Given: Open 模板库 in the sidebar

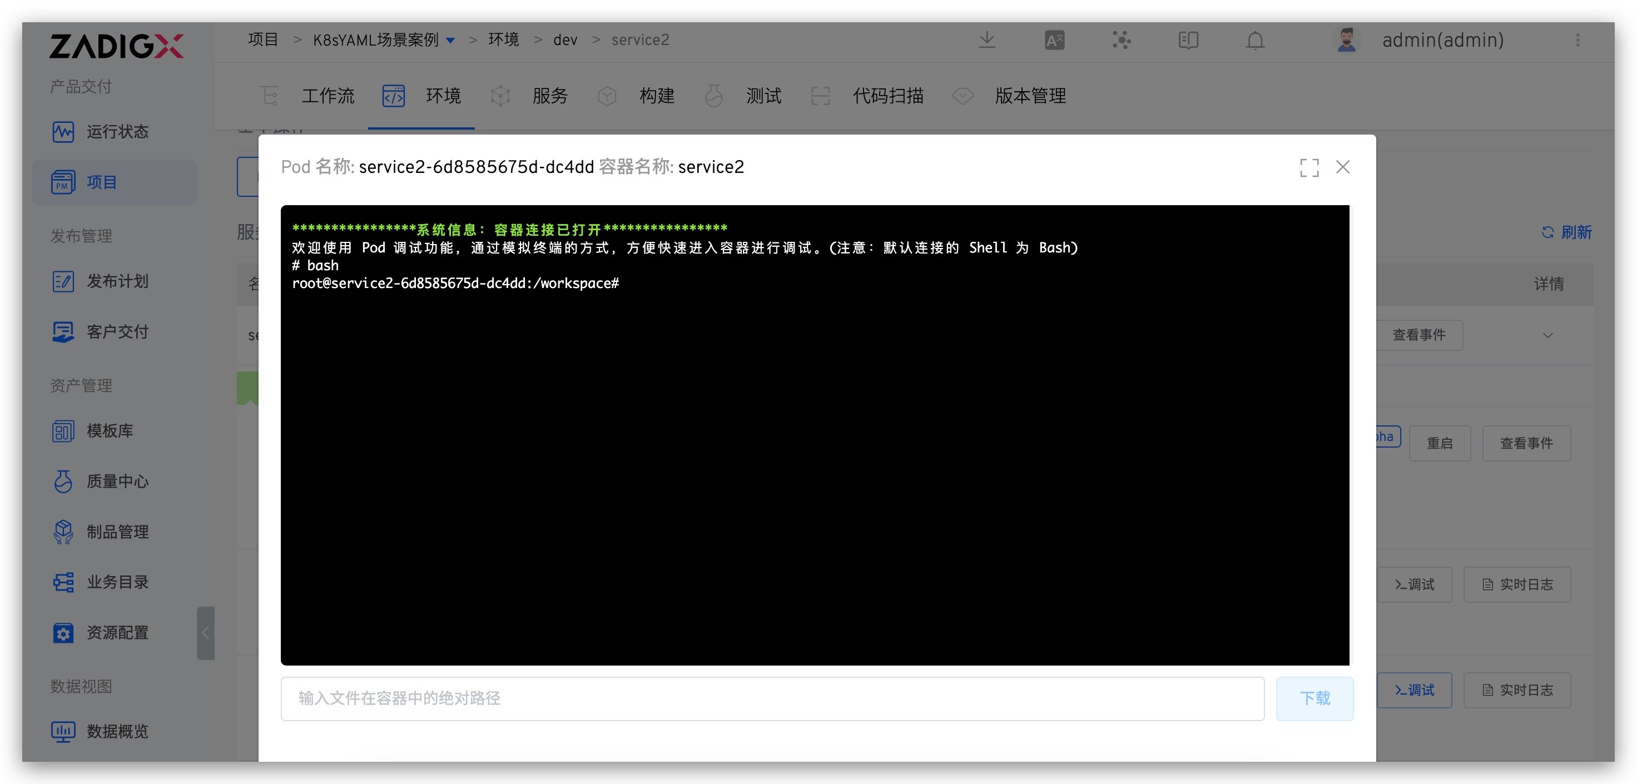Looking at the screenshot, I should [x=115, y=431].
